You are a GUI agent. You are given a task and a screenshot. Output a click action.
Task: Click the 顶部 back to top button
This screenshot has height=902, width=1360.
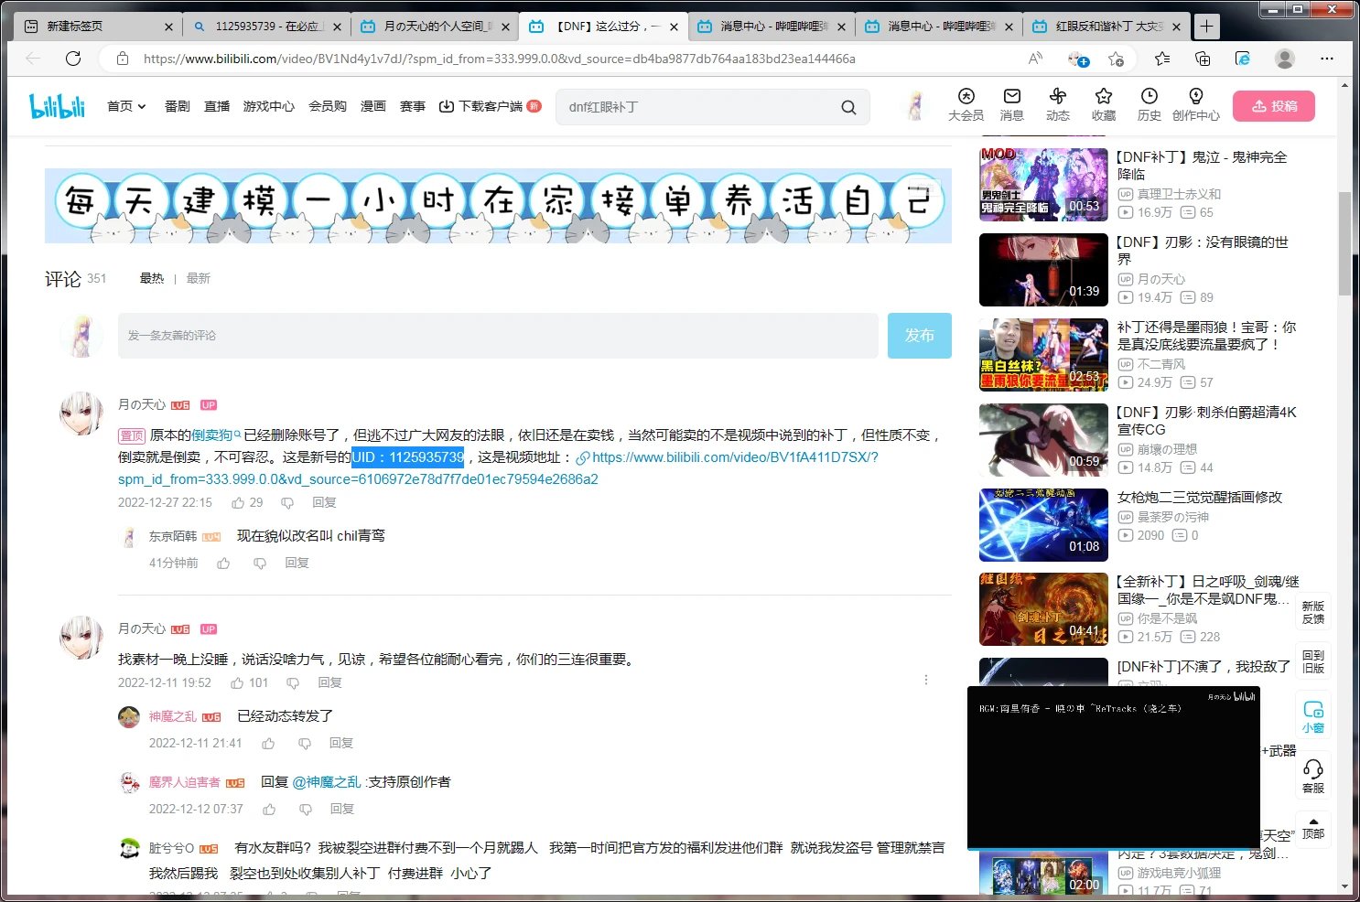(x=1313, y=828)
